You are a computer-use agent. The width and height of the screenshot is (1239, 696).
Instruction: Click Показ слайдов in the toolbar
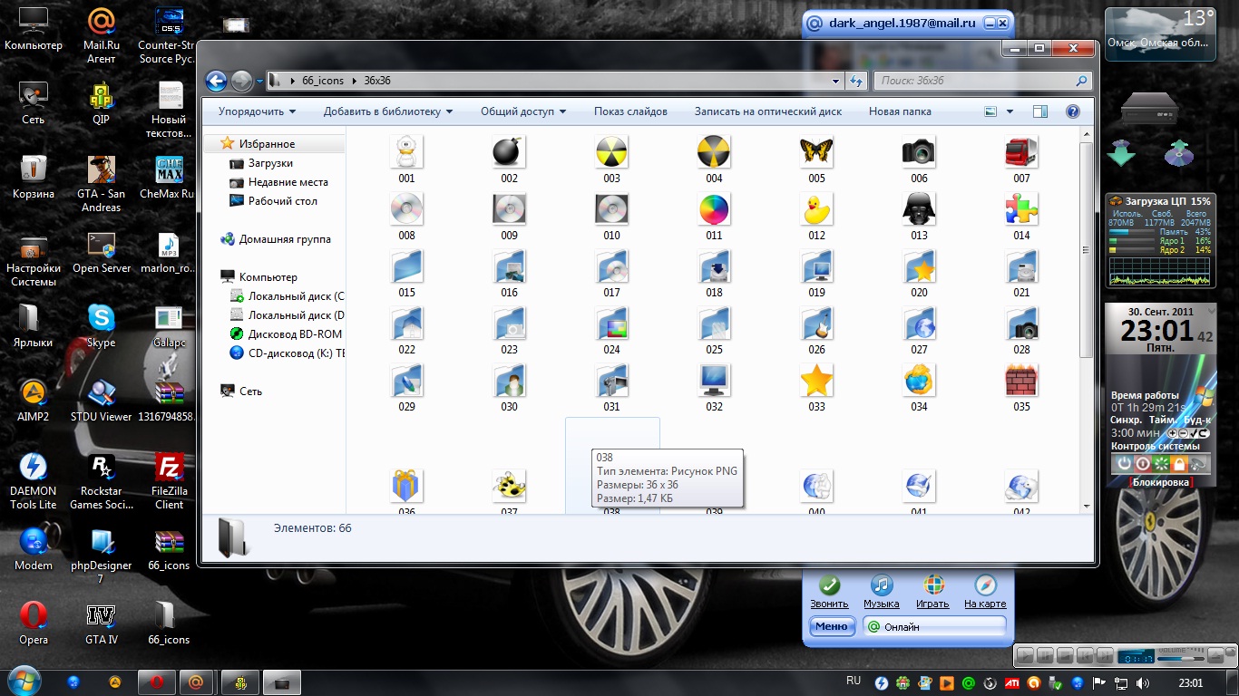[x=630, y=111]
